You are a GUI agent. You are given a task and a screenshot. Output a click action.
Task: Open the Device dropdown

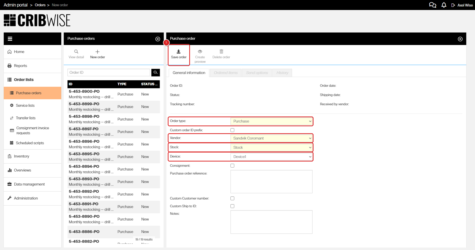(271, 157)
